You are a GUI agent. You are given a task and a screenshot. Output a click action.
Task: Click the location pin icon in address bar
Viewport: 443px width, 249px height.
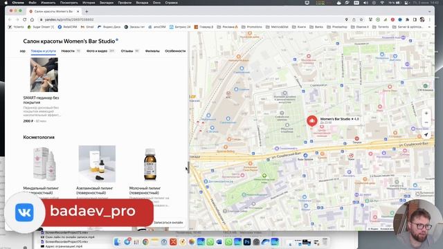tap(346, 19)
